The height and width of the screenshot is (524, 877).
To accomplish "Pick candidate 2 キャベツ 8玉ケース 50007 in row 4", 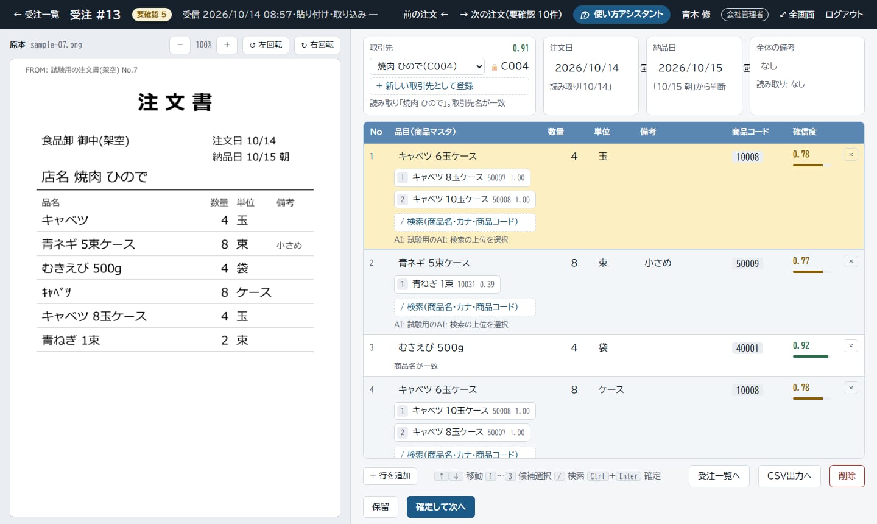I will (x=462, y=433).
